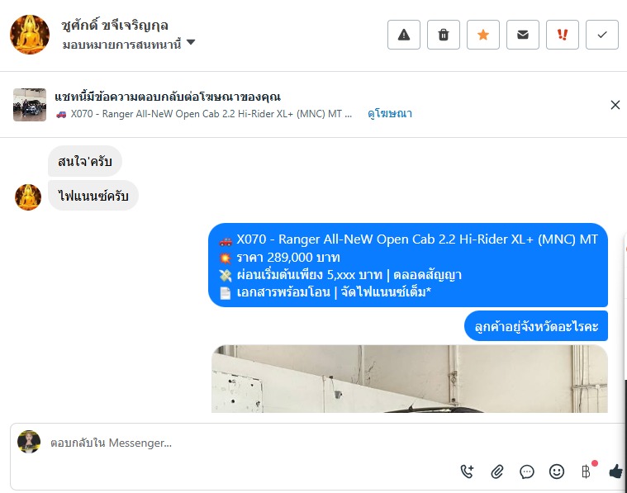Click the customer's Buddha profile picture in header
The width and height of the screenshot is (627, 493).
coord(30,35)
